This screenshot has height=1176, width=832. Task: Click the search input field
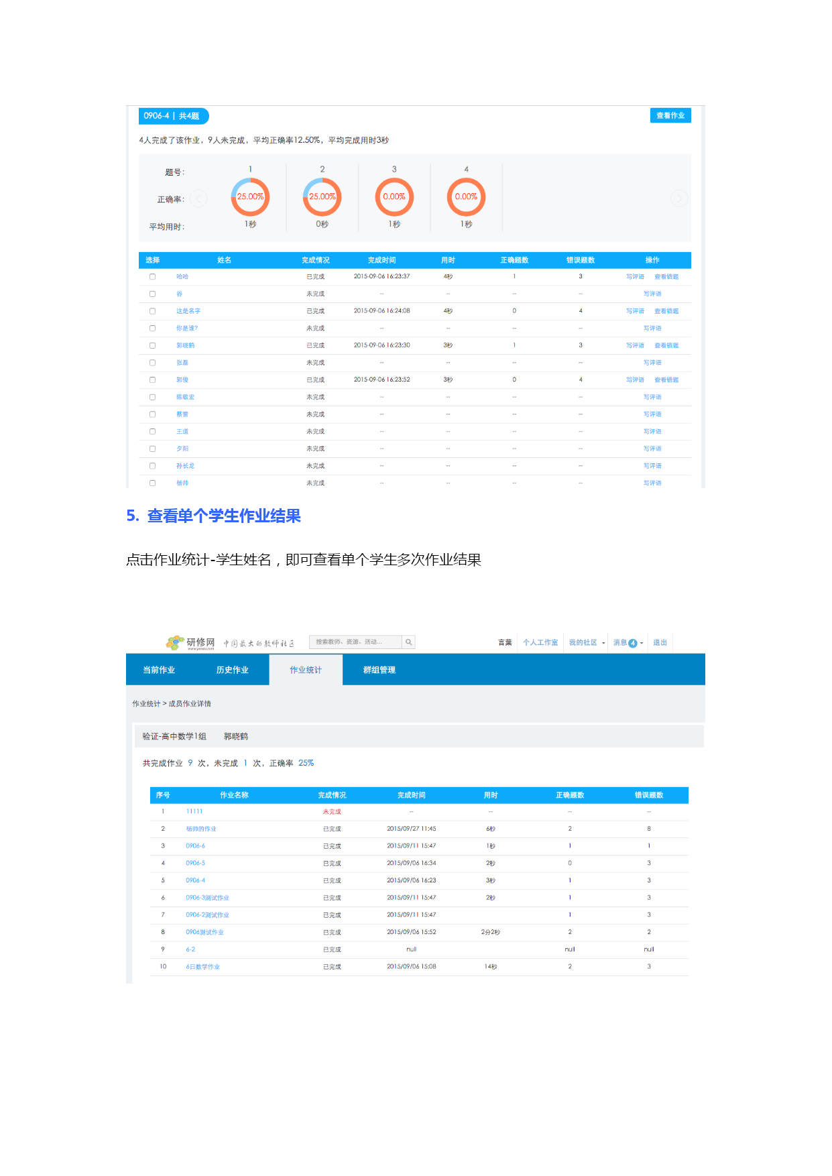tap(355, 642)
